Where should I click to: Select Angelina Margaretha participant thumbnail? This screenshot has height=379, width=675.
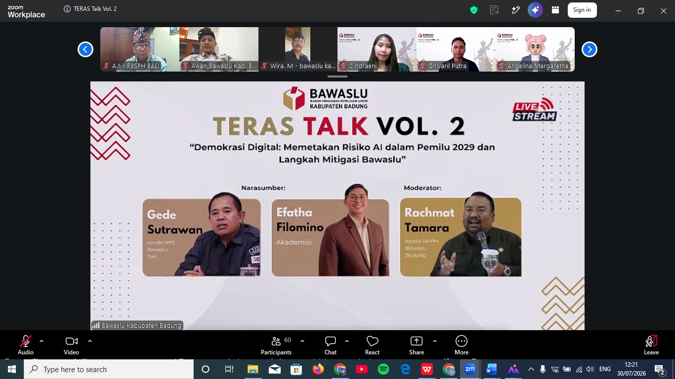[x=535, y=49]
